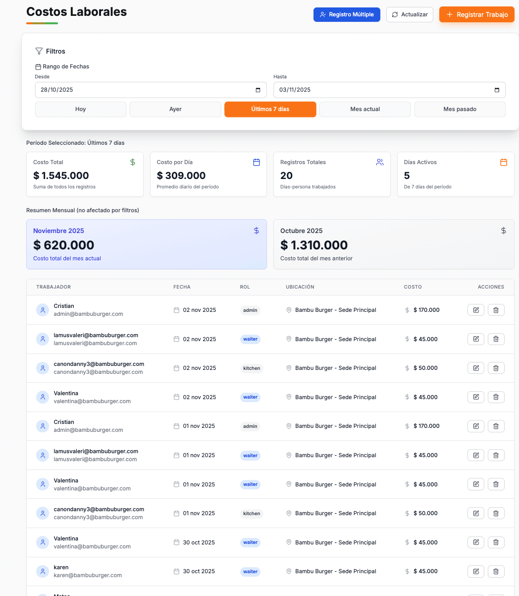Activate the Ayer date filter

(175, 109)
